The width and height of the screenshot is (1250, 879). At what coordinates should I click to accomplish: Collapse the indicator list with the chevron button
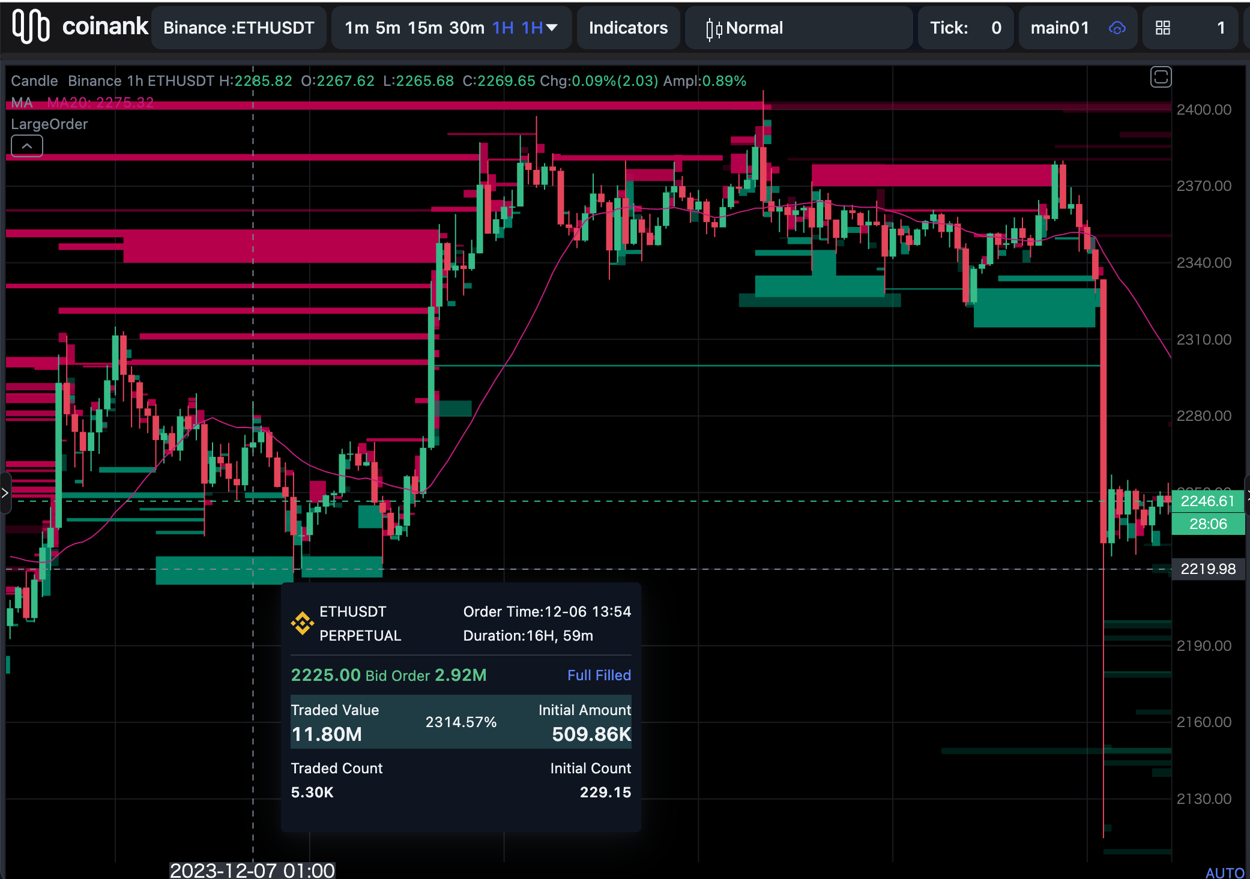(27, 146)
